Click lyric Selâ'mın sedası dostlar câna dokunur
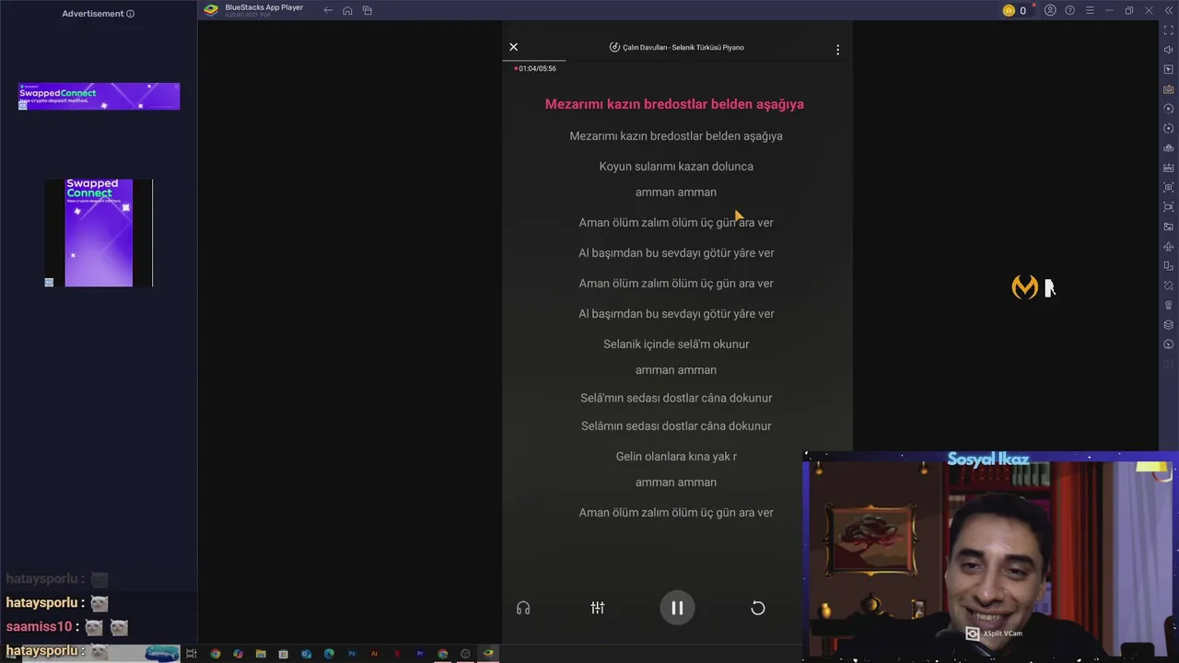The width and height of the screenshot is (1179, 663). pyautogui.click(x=676, y=398)
